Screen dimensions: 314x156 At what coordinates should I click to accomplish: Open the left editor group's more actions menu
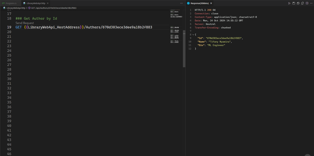pyautogui.click(x=181, y=3)
